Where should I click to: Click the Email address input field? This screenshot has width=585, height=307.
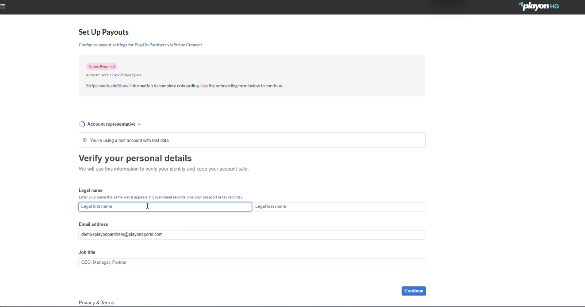click(x=252, y=235)
